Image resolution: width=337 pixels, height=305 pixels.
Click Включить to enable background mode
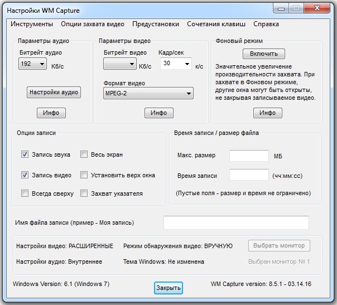click(x=264, y=54)
